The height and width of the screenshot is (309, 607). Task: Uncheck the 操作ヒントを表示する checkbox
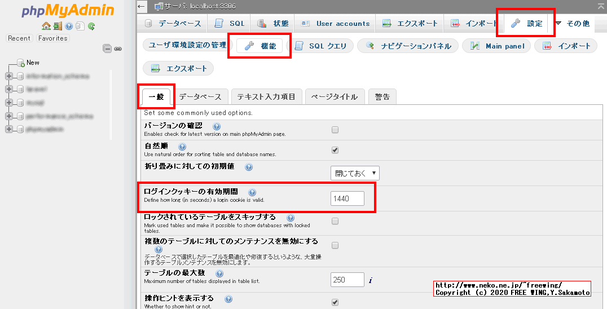[x=335, y=302]
